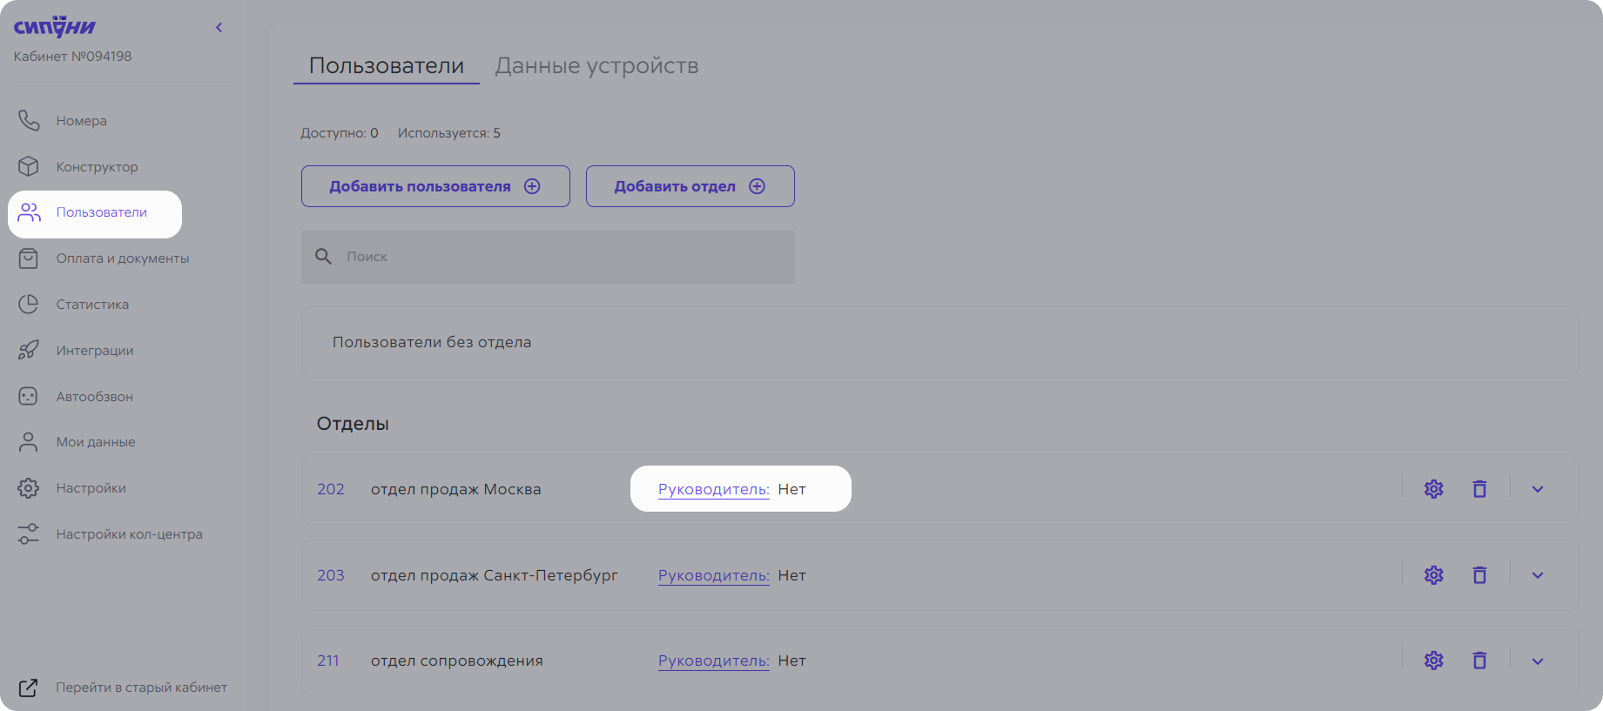The image size is (1603, 711).
Task: Click the trash icon for отдел сопровождения
Action: click(x=1479, y=661)
